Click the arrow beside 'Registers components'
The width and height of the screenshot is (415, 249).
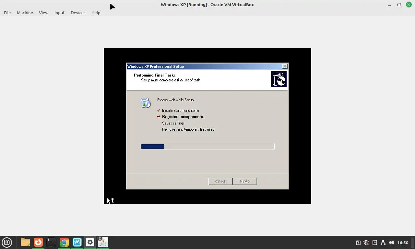pyautogui.click(x=159, y=116)
